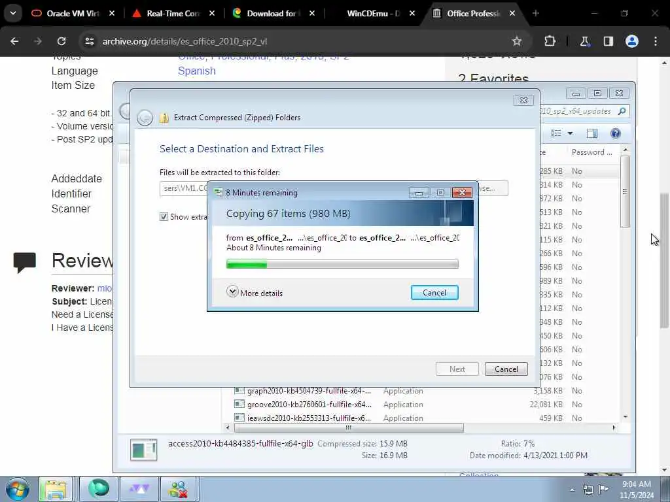Screen dimensions: 670x502
Task: Change view icon in Explorer toolbar
Action: click(x=556, y=133)
